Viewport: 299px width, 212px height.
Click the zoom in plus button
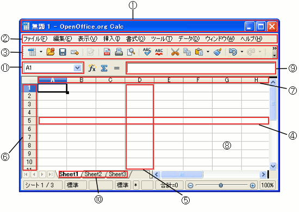(x=252, y=185)
